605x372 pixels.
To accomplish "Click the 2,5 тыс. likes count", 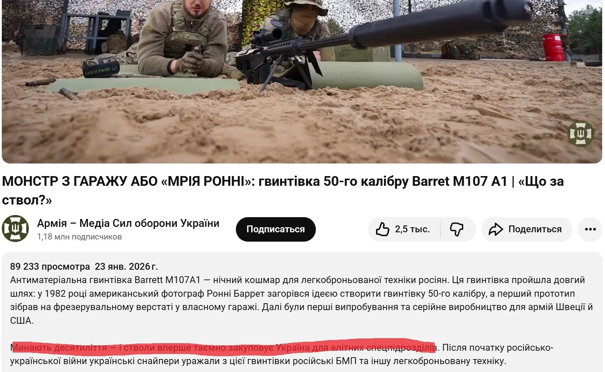I will tap(412, 229).
